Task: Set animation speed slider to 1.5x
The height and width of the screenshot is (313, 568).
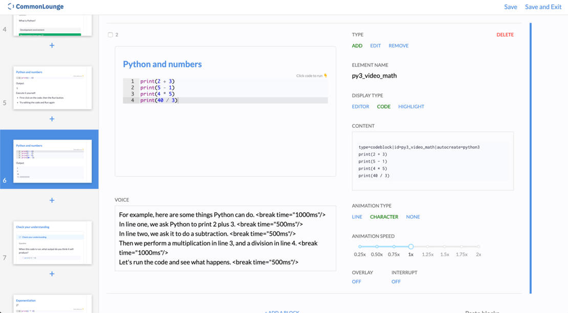Action: [445, 247]
